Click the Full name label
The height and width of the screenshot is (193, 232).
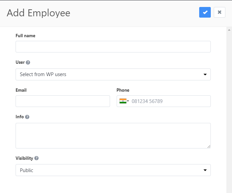coord(26,36)
